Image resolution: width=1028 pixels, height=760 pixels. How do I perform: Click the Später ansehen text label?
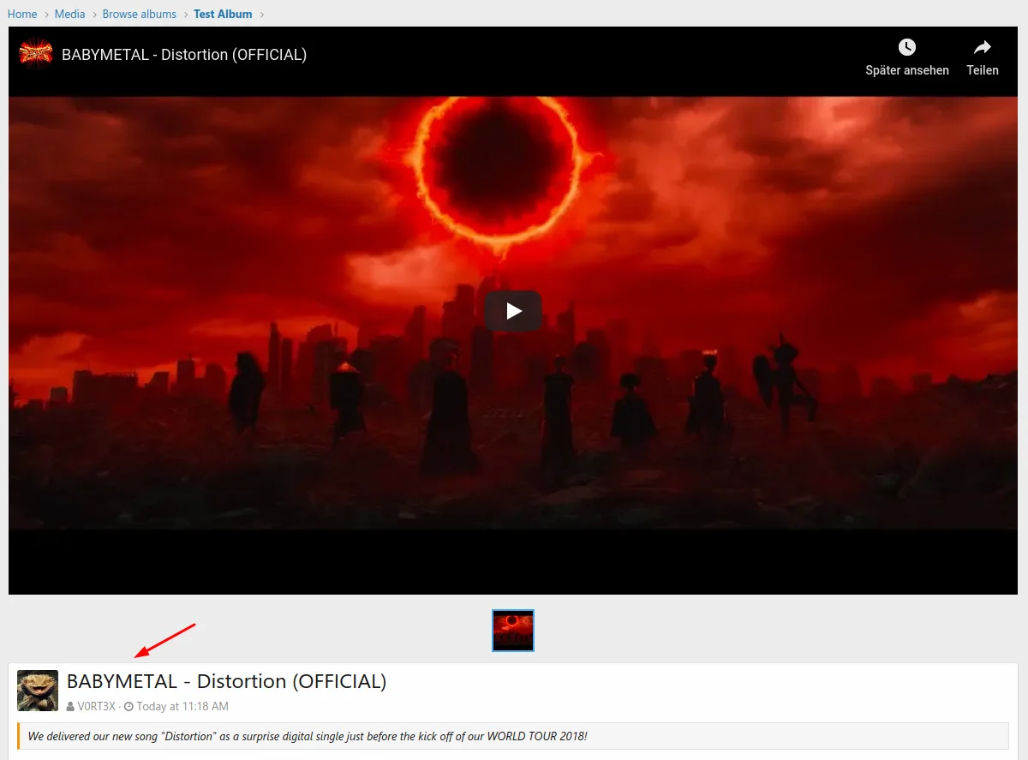(x=906, y=70)
